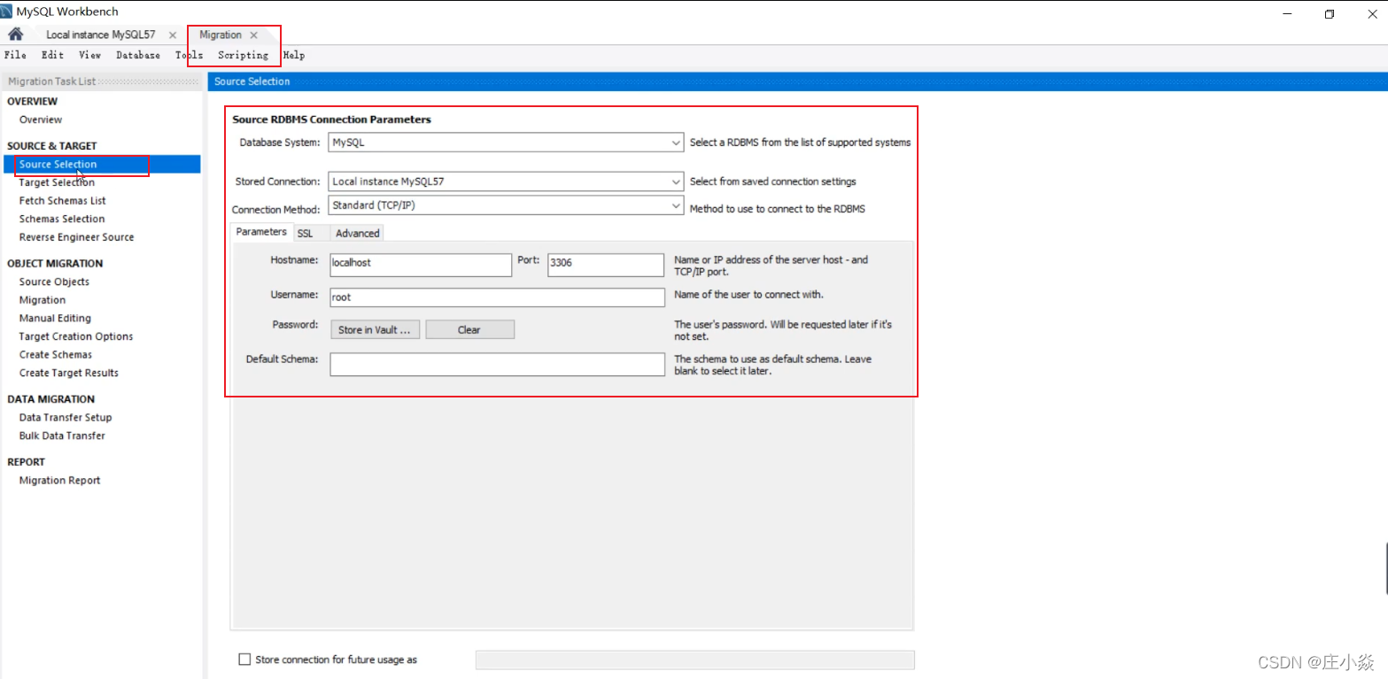Select Schemas Selection step

(x=62, y=219)
